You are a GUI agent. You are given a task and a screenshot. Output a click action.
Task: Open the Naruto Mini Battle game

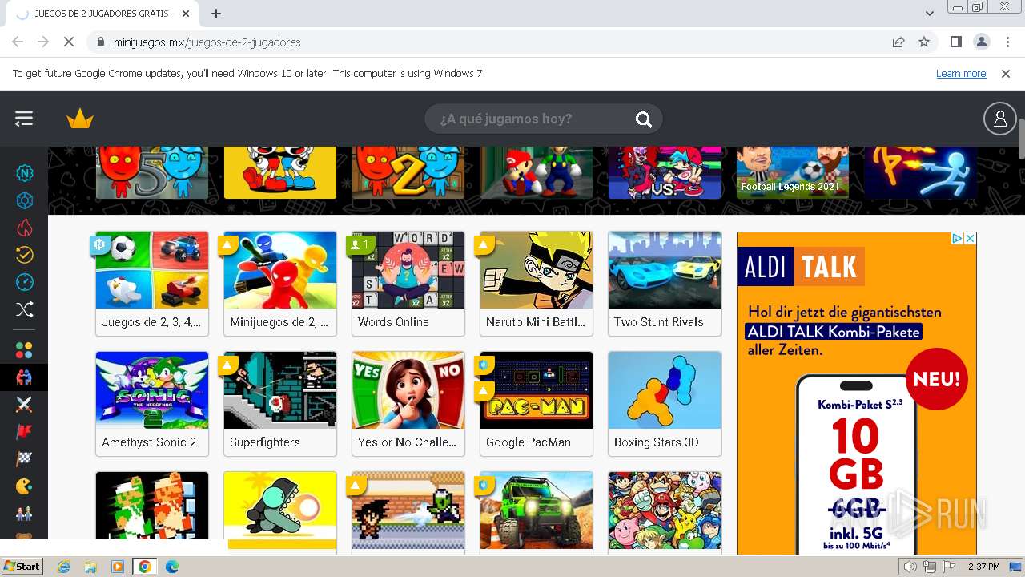point(537,284)
